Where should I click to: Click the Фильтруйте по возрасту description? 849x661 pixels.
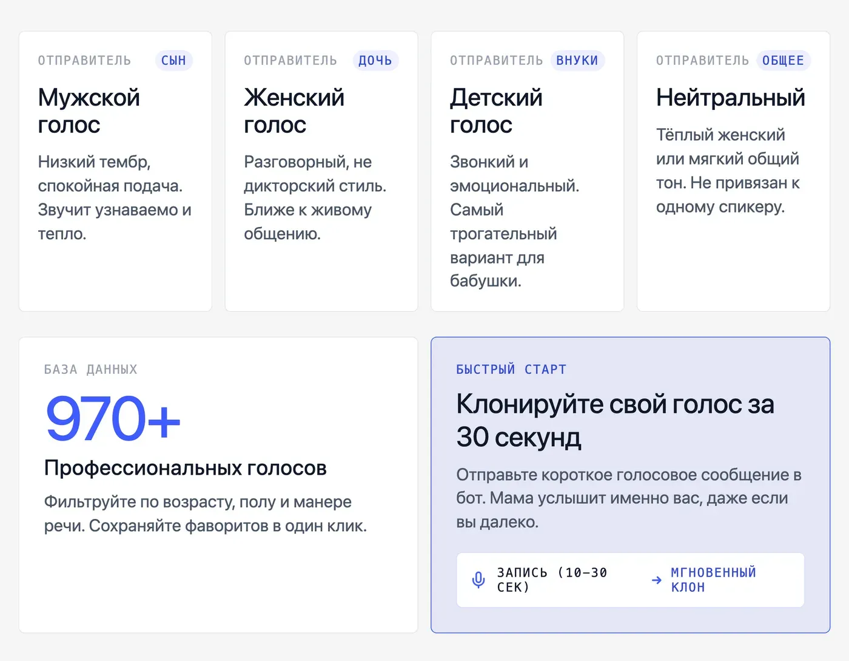(x=206, y=514)
